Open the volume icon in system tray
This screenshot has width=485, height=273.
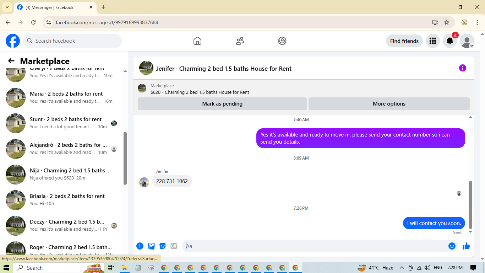(427, 268)
